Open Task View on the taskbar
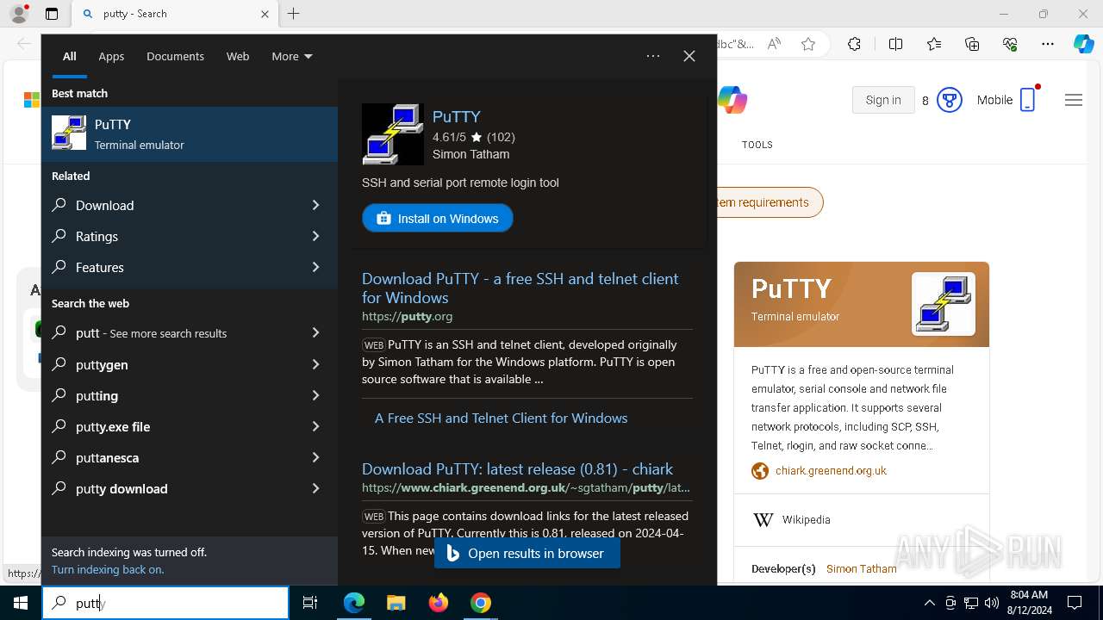 click(x=310, y=603)
